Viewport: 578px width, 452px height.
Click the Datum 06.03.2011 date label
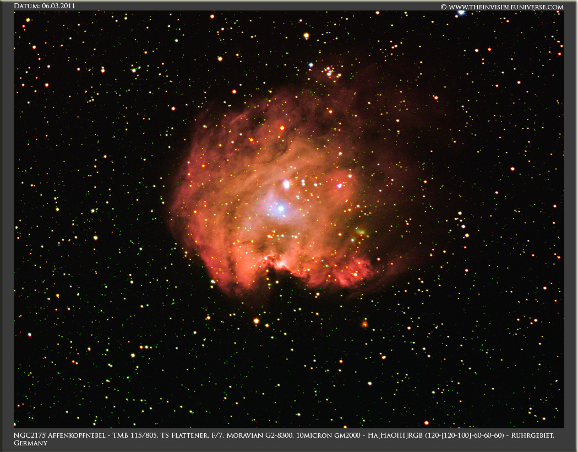(x=45, y=6)
